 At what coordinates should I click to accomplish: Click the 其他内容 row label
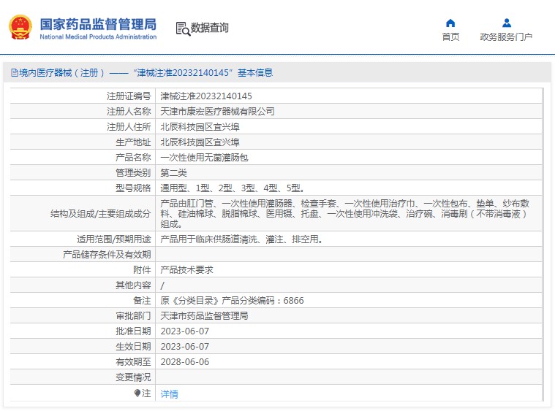pos(133,285)
